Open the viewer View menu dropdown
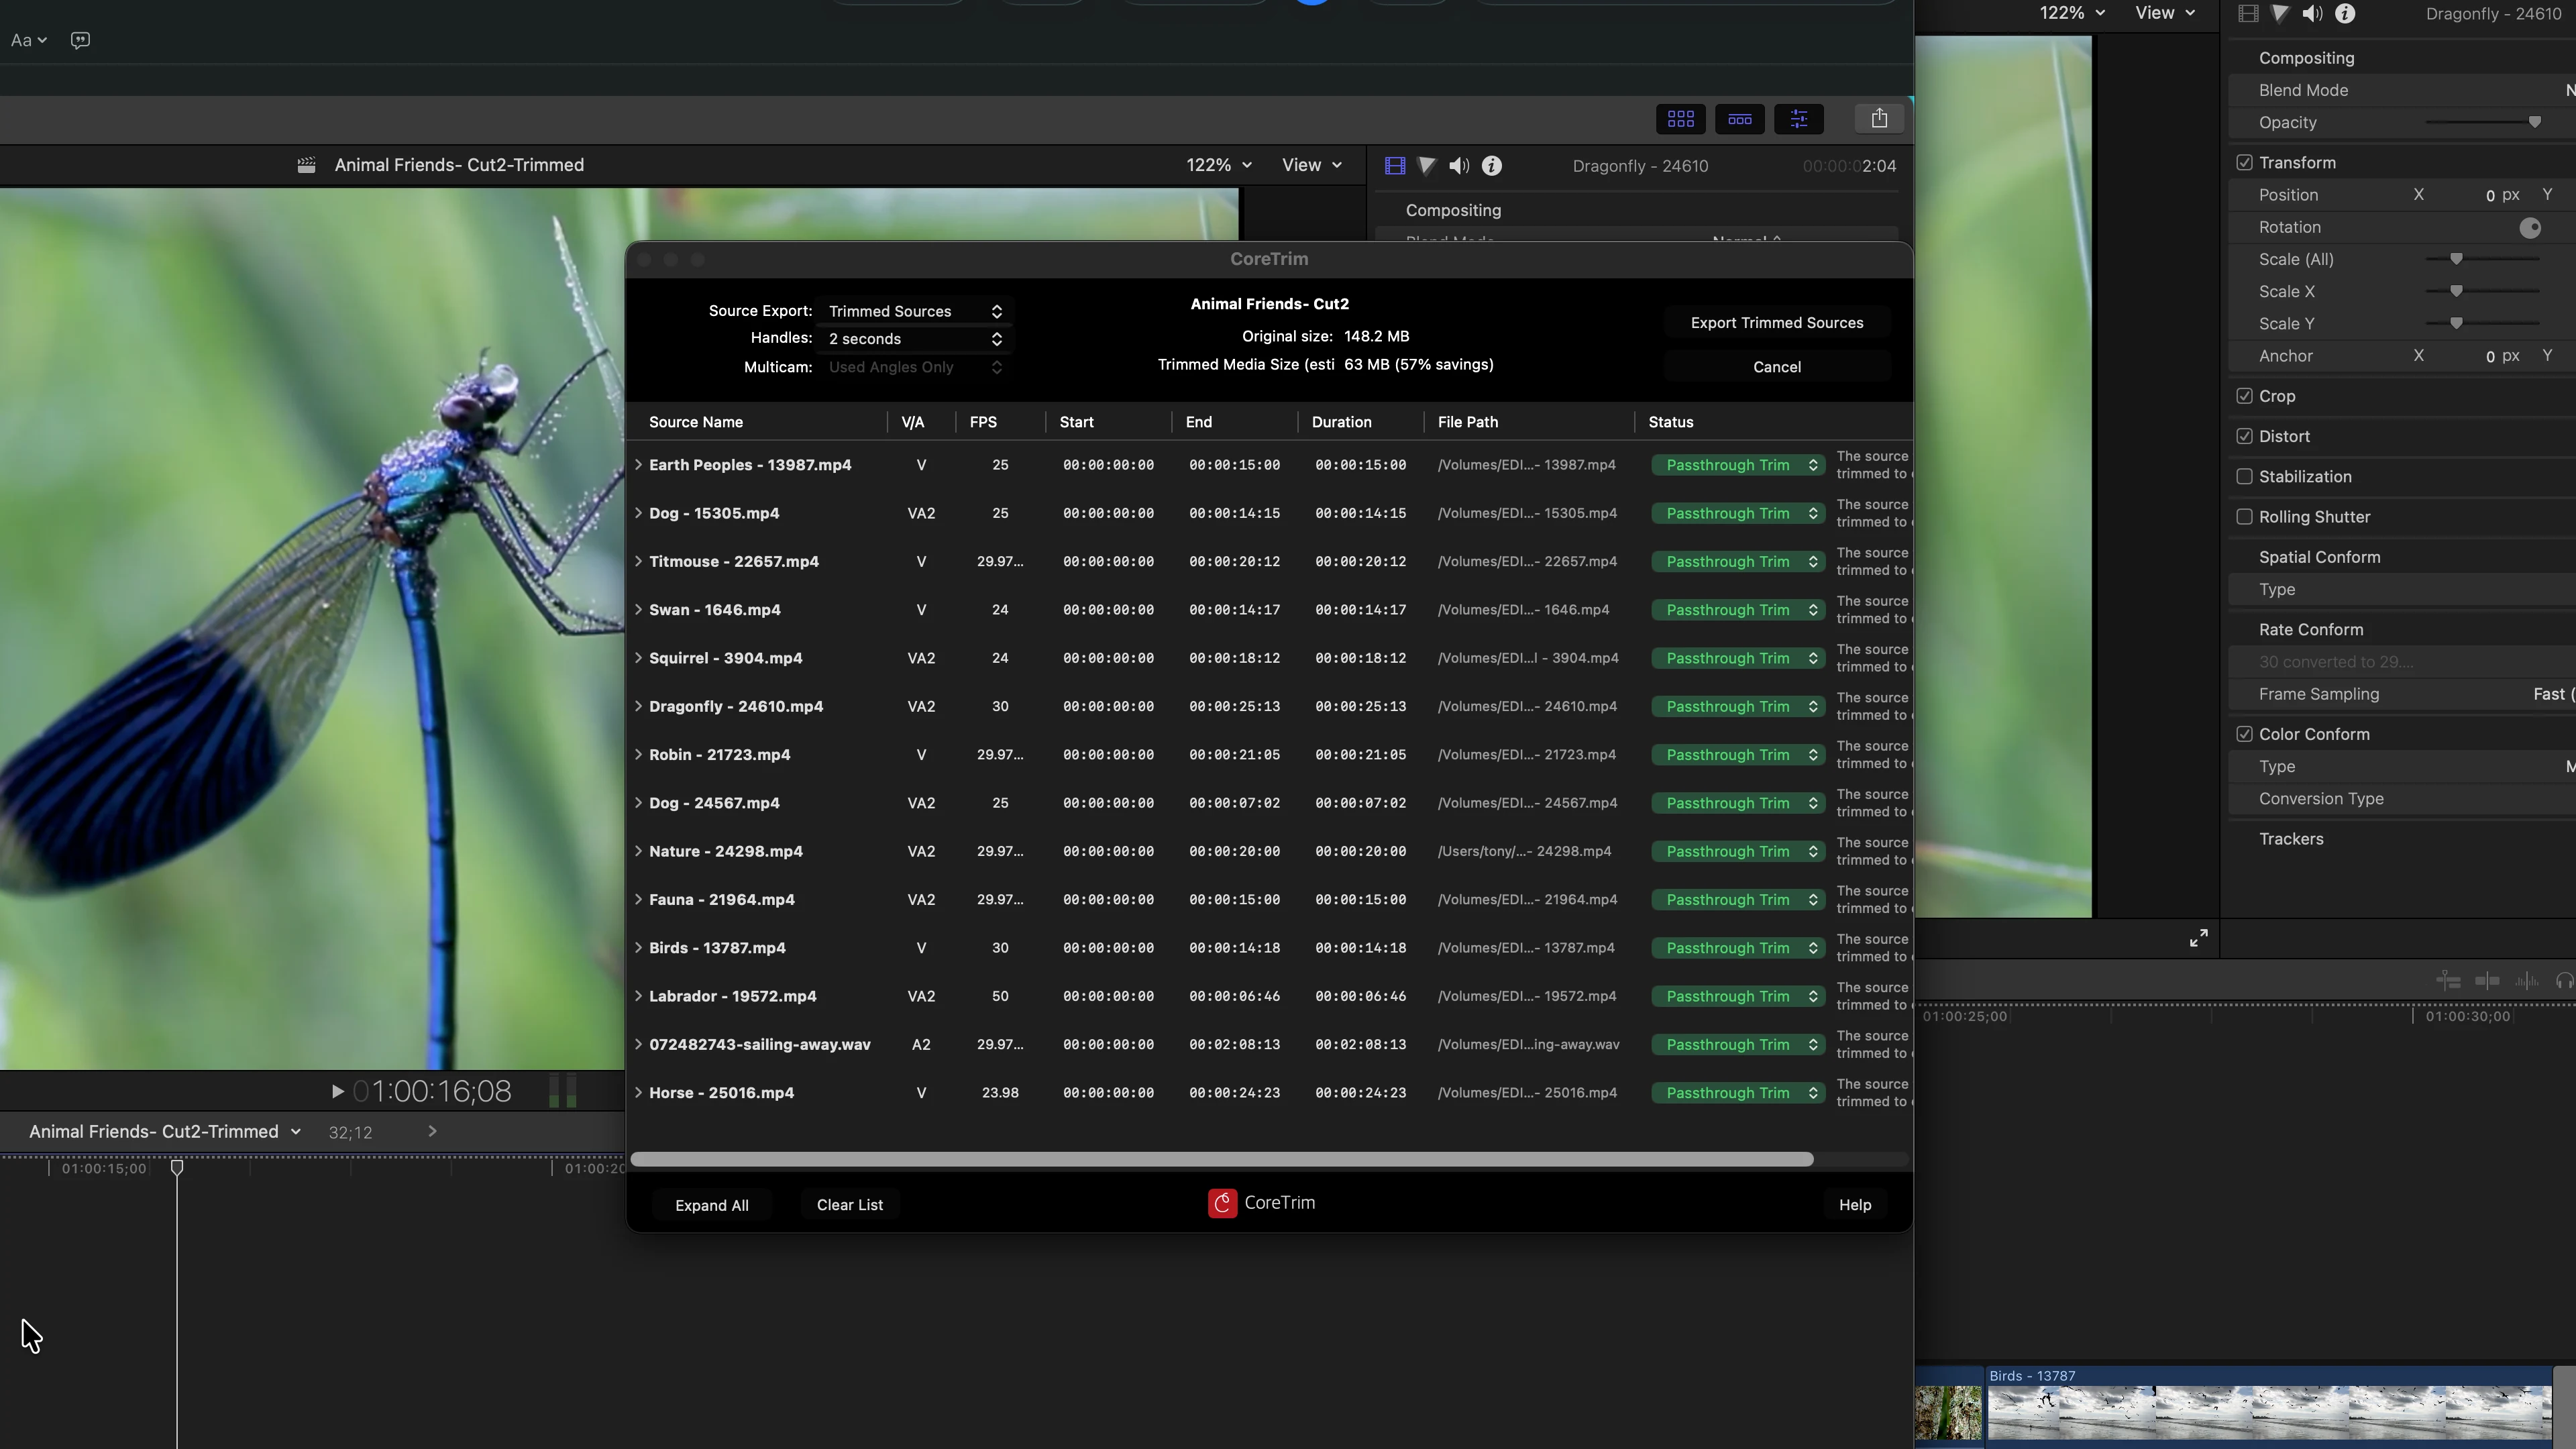Screen dimensions: 2576x1449 (1312, 165)
